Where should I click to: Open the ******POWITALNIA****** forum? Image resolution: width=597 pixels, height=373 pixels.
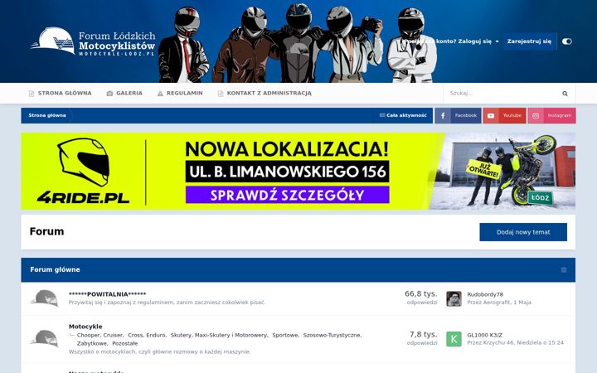click(107, 294)
